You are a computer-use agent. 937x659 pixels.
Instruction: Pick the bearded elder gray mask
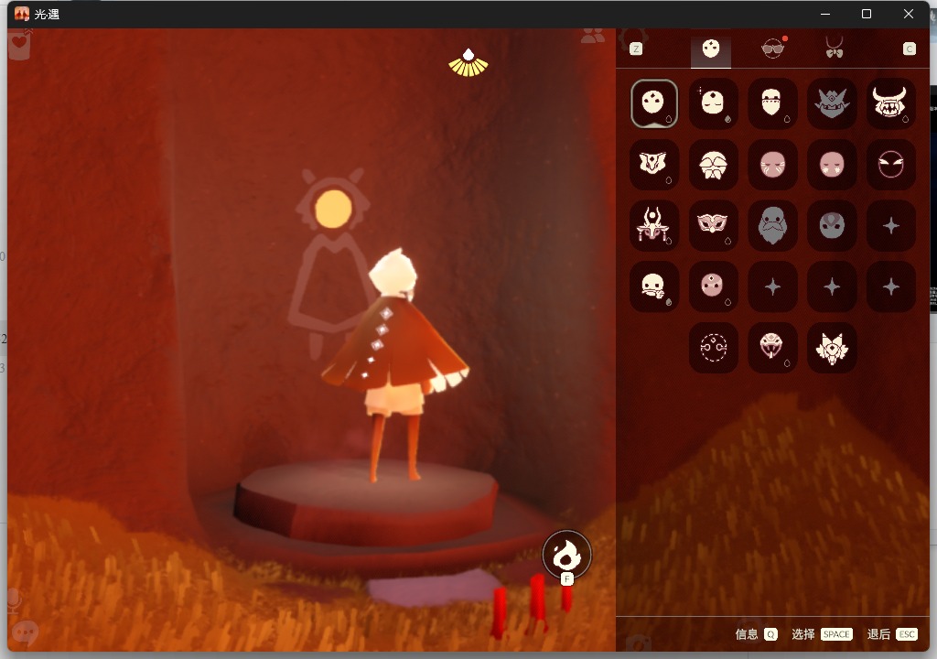click(773, 225)
